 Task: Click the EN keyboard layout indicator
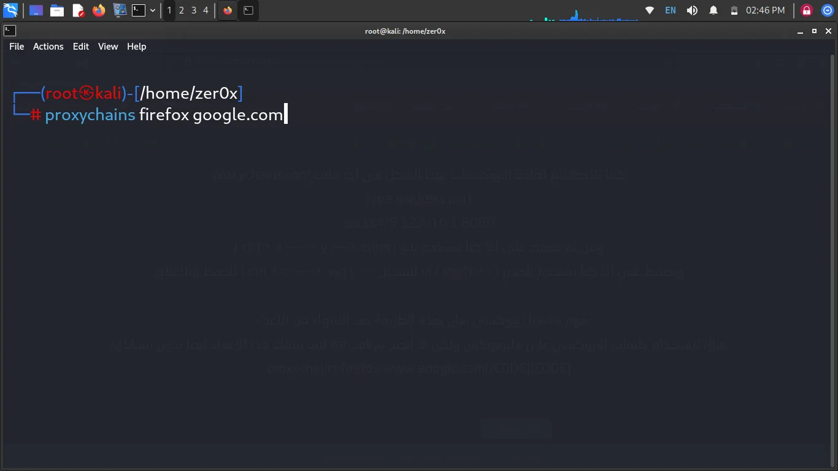coord(671,10)
